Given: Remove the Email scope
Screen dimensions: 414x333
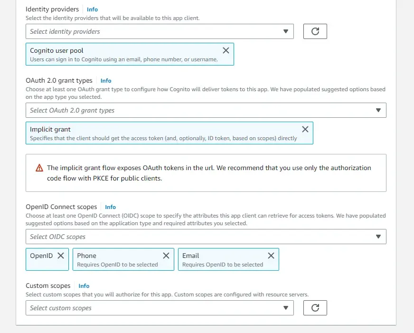Looking at the screenshot, I should [x=271, y=255].
